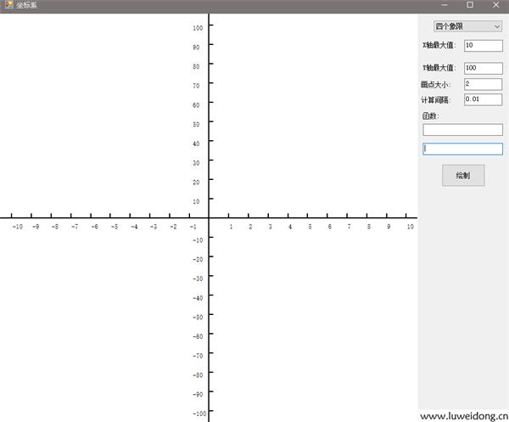Viewport: 509px width, 422px height.
Task: Close the 坐标系 window
Action: pos(495,5)
